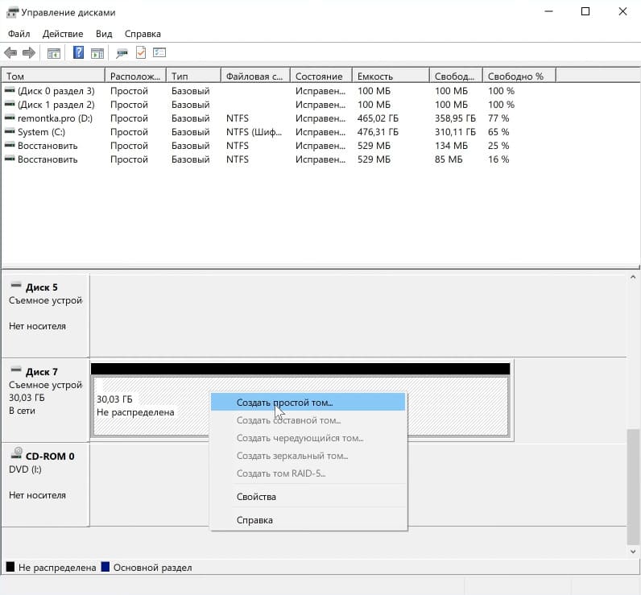Click volume icon of (Диск 1 раздел 2)
This screenshot has width=641, height=595.
tap(10, 104)
